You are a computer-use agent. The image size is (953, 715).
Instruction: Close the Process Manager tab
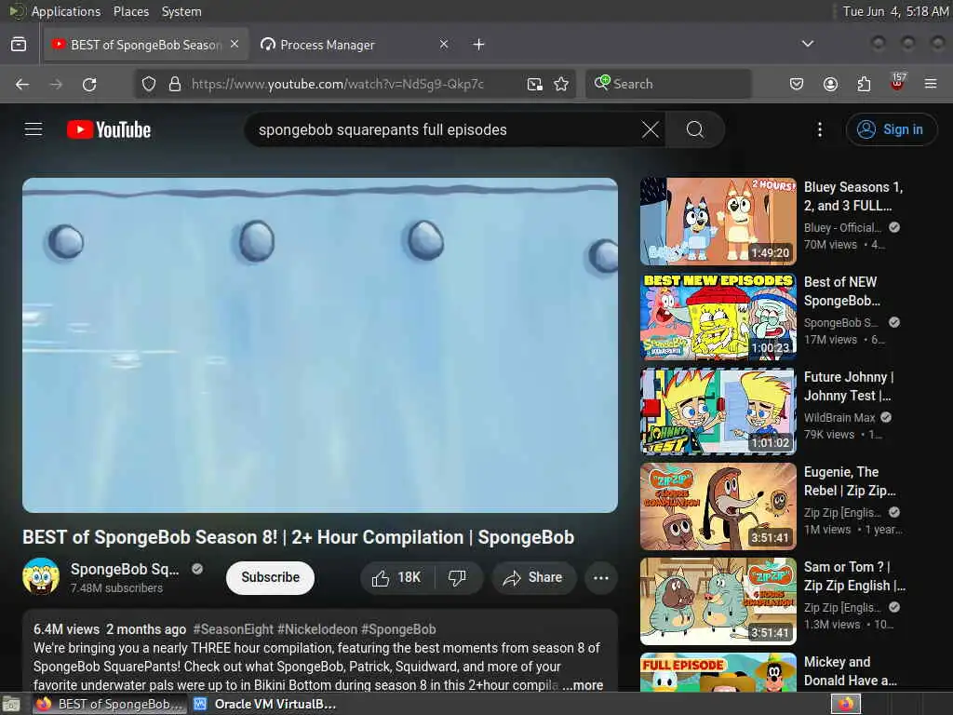click(444, 45)
